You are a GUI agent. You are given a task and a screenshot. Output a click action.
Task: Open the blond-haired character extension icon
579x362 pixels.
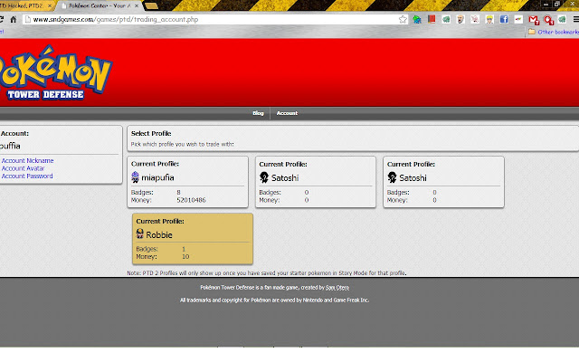pos(489,19)
